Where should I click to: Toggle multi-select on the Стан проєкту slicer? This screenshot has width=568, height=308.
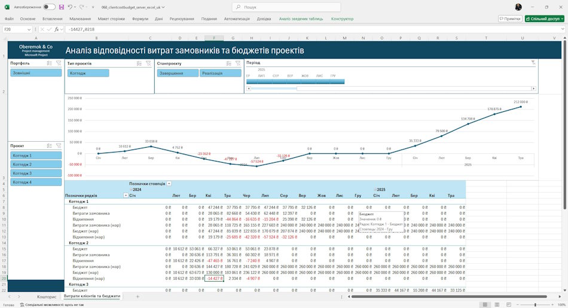228,63
